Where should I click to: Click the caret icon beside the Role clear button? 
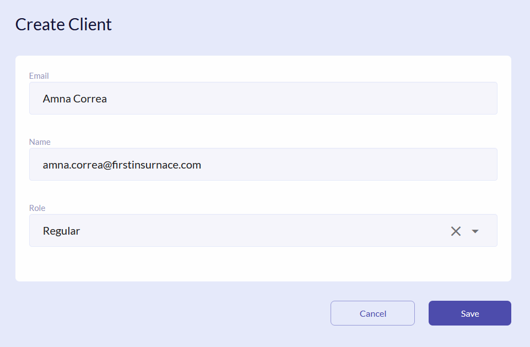[474, 231]
